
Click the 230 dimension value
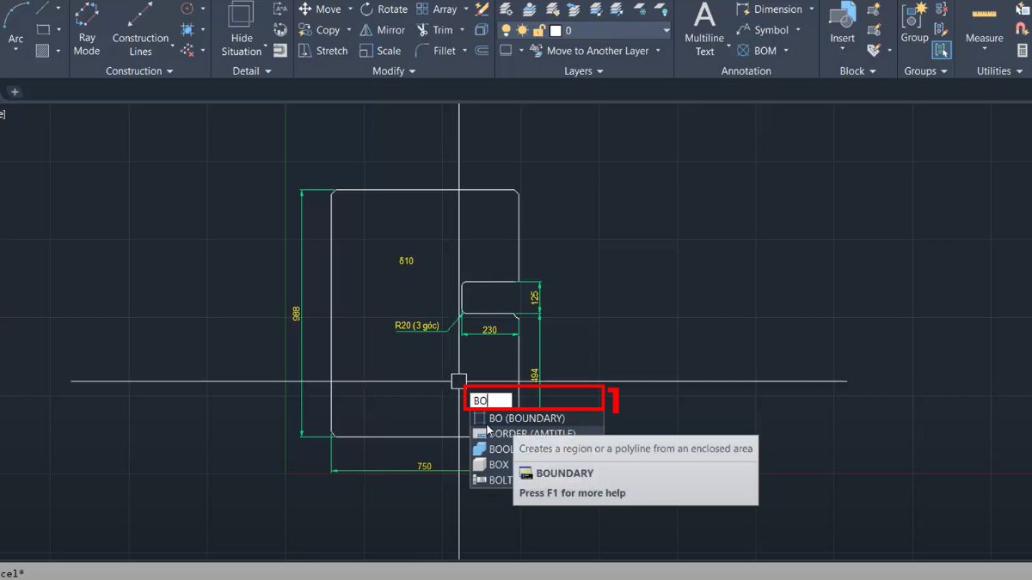(489, 330)
